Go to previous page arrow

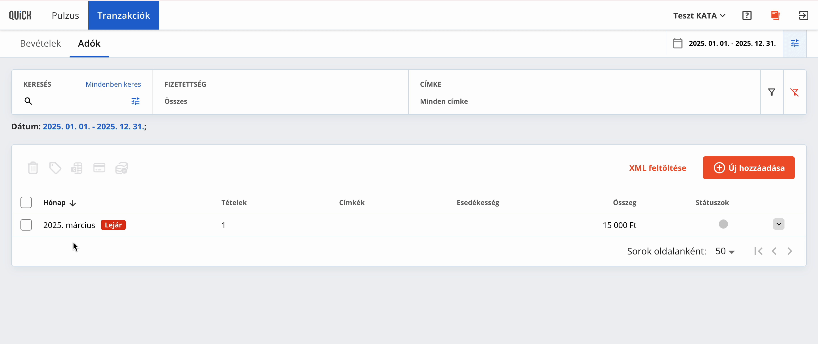pos(774,251)
